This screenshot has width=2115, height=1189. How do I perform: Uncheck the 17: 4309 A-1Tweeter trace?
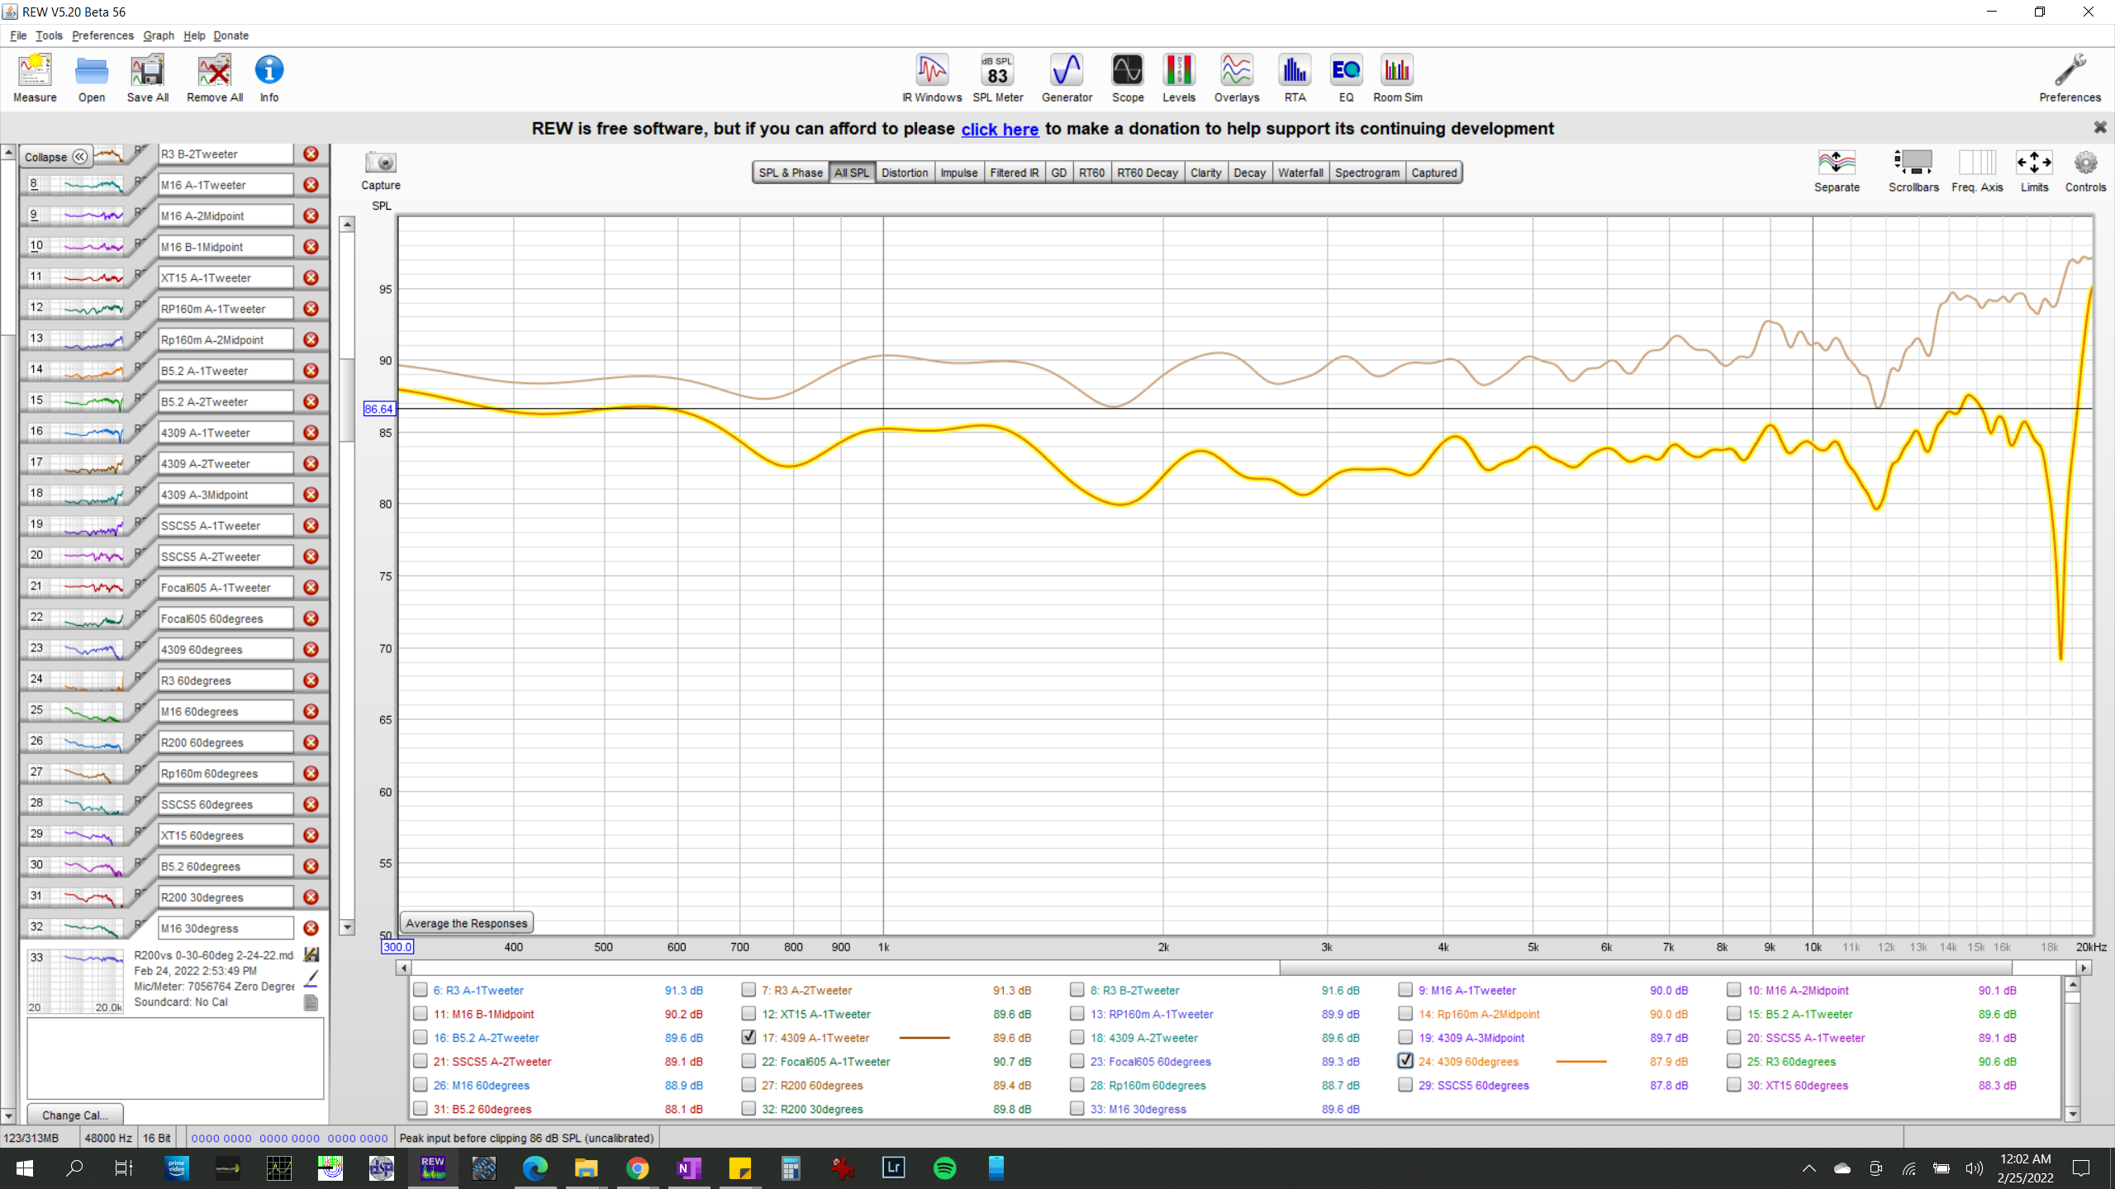tap(749, 1037)
